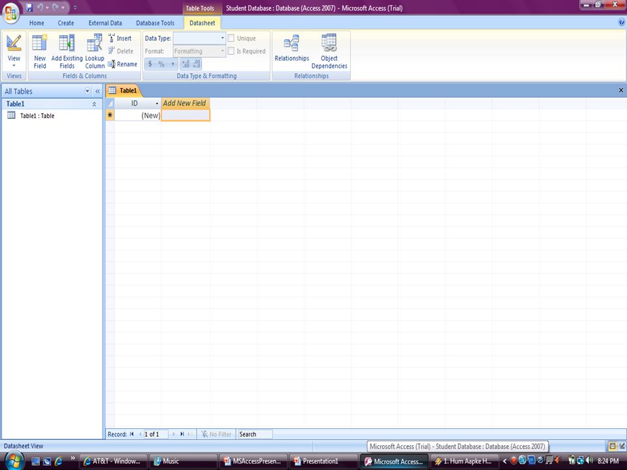Click the No Filter indicator
The image size is (627, 470).
click(216, 434)
